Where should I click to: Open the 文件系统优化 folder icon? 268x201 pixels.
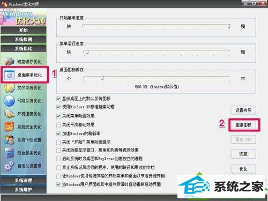tap(9, 88)
